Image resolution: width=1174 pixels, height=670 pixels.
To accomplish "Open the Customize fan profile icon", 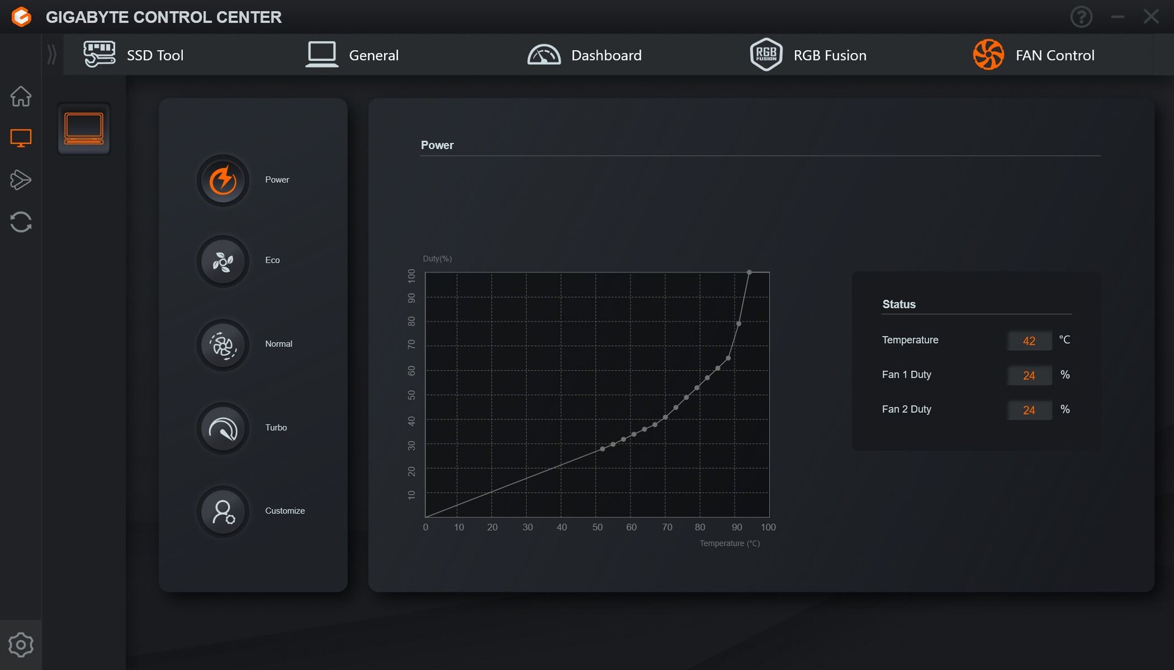I will point(223,512).
